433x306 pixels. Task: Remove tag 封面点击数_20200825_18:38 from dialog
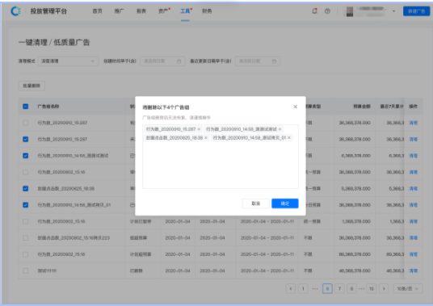[x=206, y=138]
